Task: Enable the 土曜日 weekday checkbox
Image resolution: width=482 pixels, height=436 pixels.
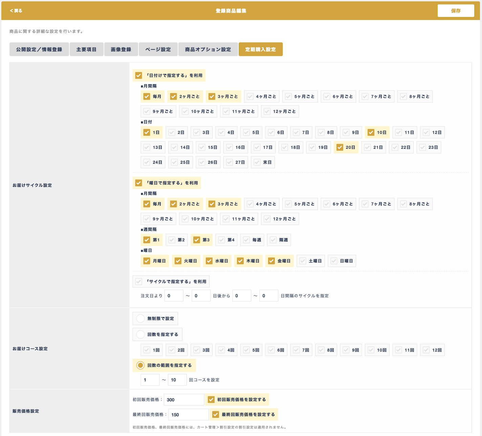Action: 303,261
